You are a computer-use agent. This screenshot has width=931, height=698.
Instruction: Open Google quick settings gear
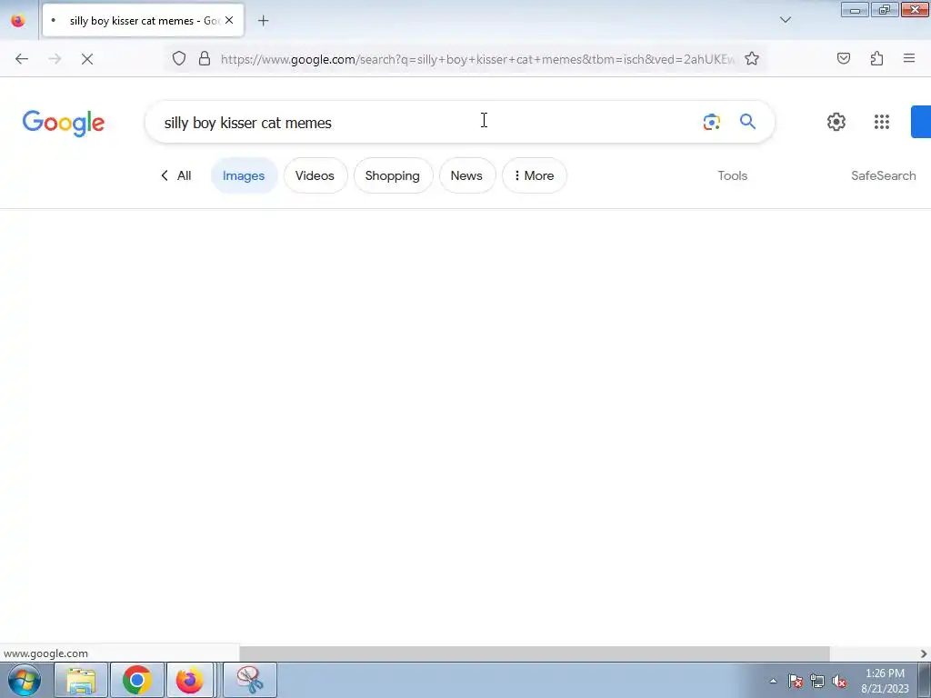(x=836, y=122)
